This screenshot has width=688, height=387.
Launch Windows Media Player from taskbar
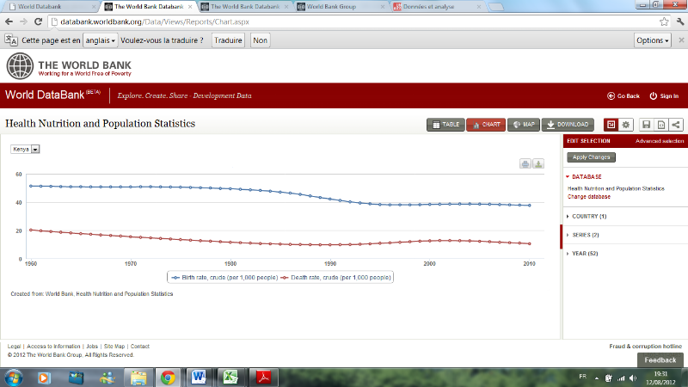point(44,378)
